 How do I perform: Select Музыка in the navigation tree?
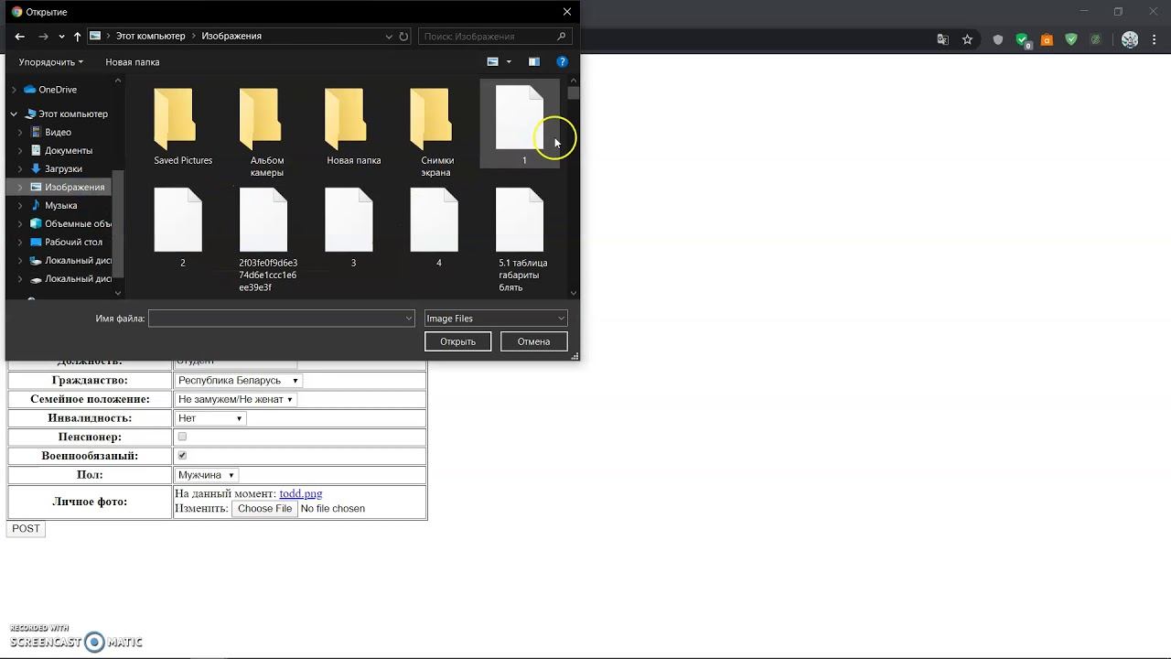61,205
